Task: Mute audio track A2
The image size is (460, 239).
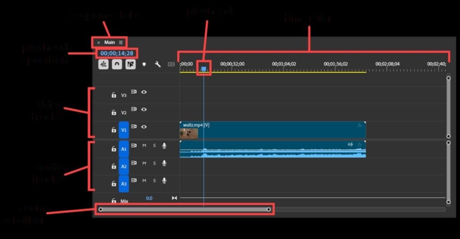Action: pyautogui.click(x=144, y=163)
